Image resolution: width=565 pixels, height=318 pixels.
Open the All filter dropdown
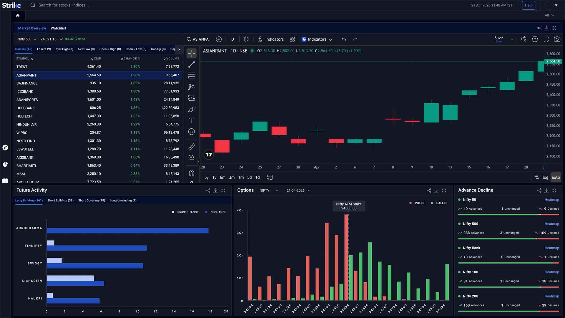(x=549, y=15)
